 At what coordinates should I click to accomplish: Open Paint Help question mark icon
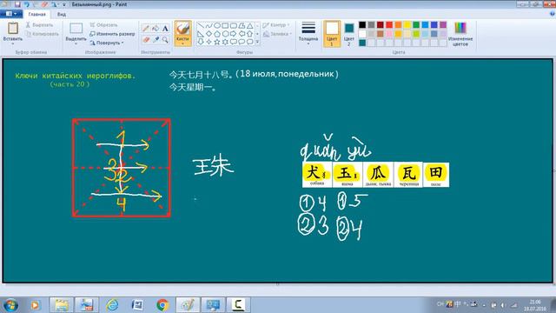553,14
